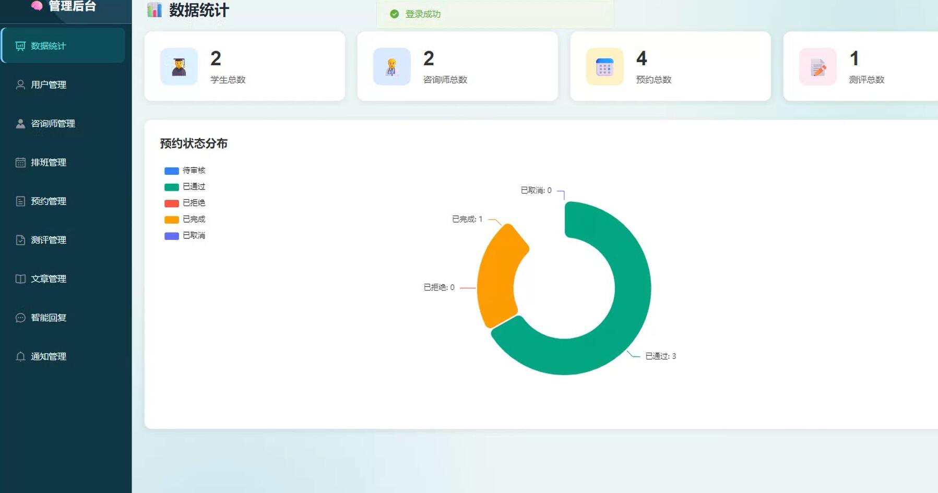Select 排班管理 from the sidebar
938x493 pixels.
pyautogui.click(x=63, y=162)
